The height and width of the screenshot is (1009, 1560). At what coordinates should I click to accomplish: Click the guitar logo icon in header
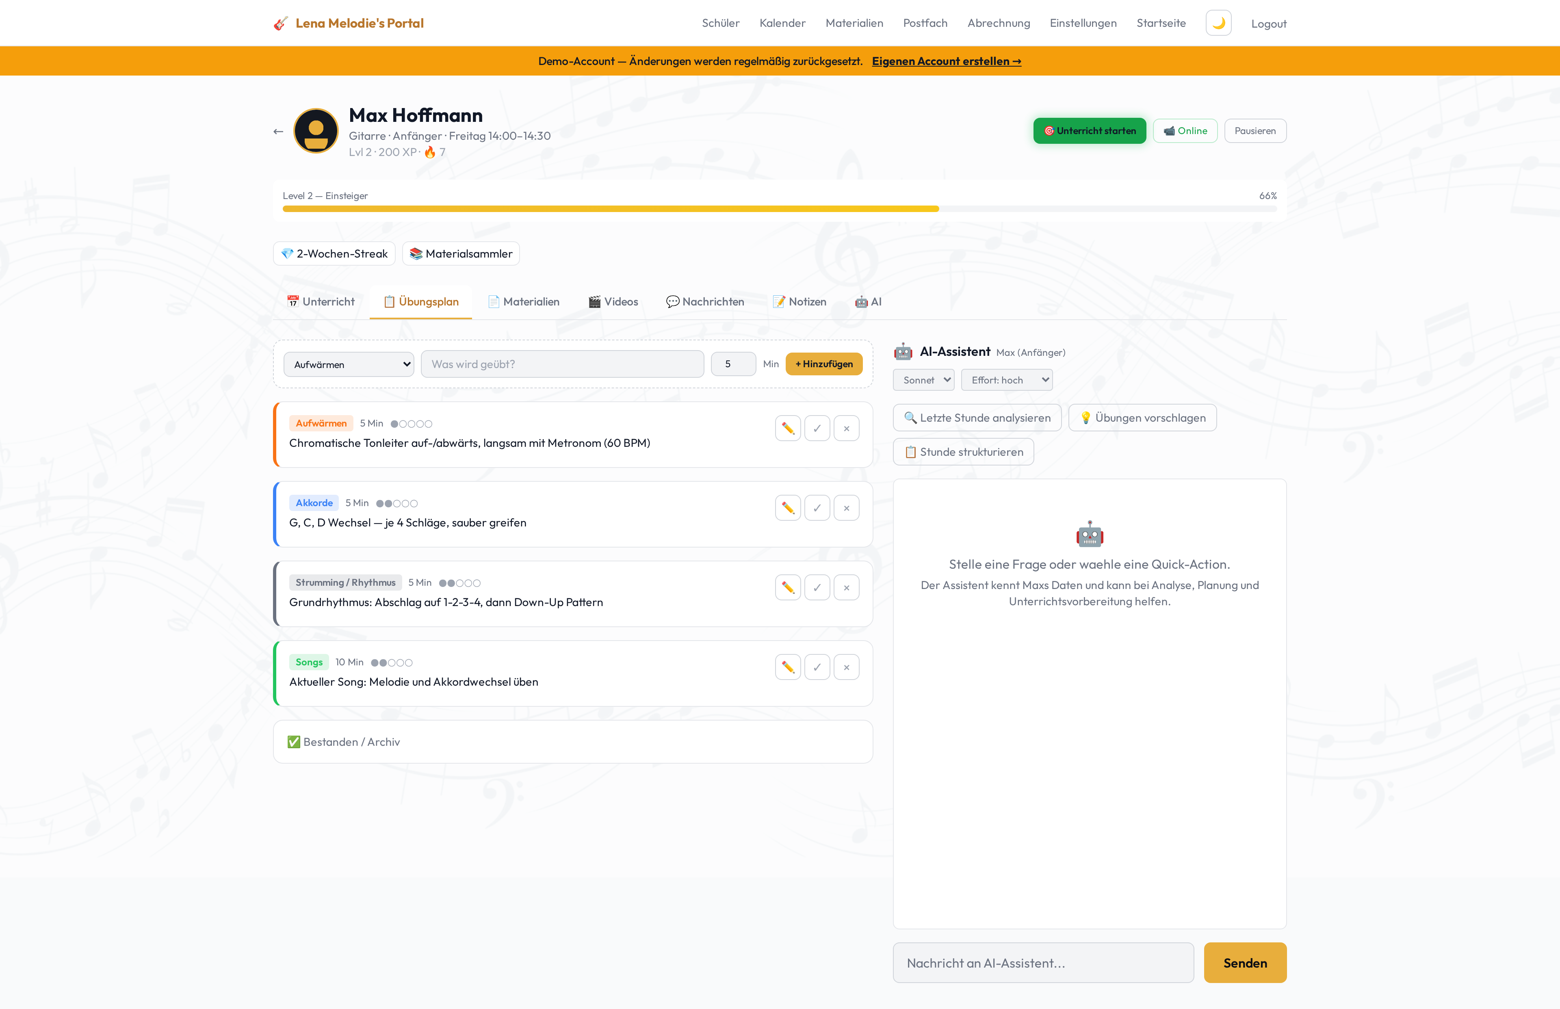(280, 24)
